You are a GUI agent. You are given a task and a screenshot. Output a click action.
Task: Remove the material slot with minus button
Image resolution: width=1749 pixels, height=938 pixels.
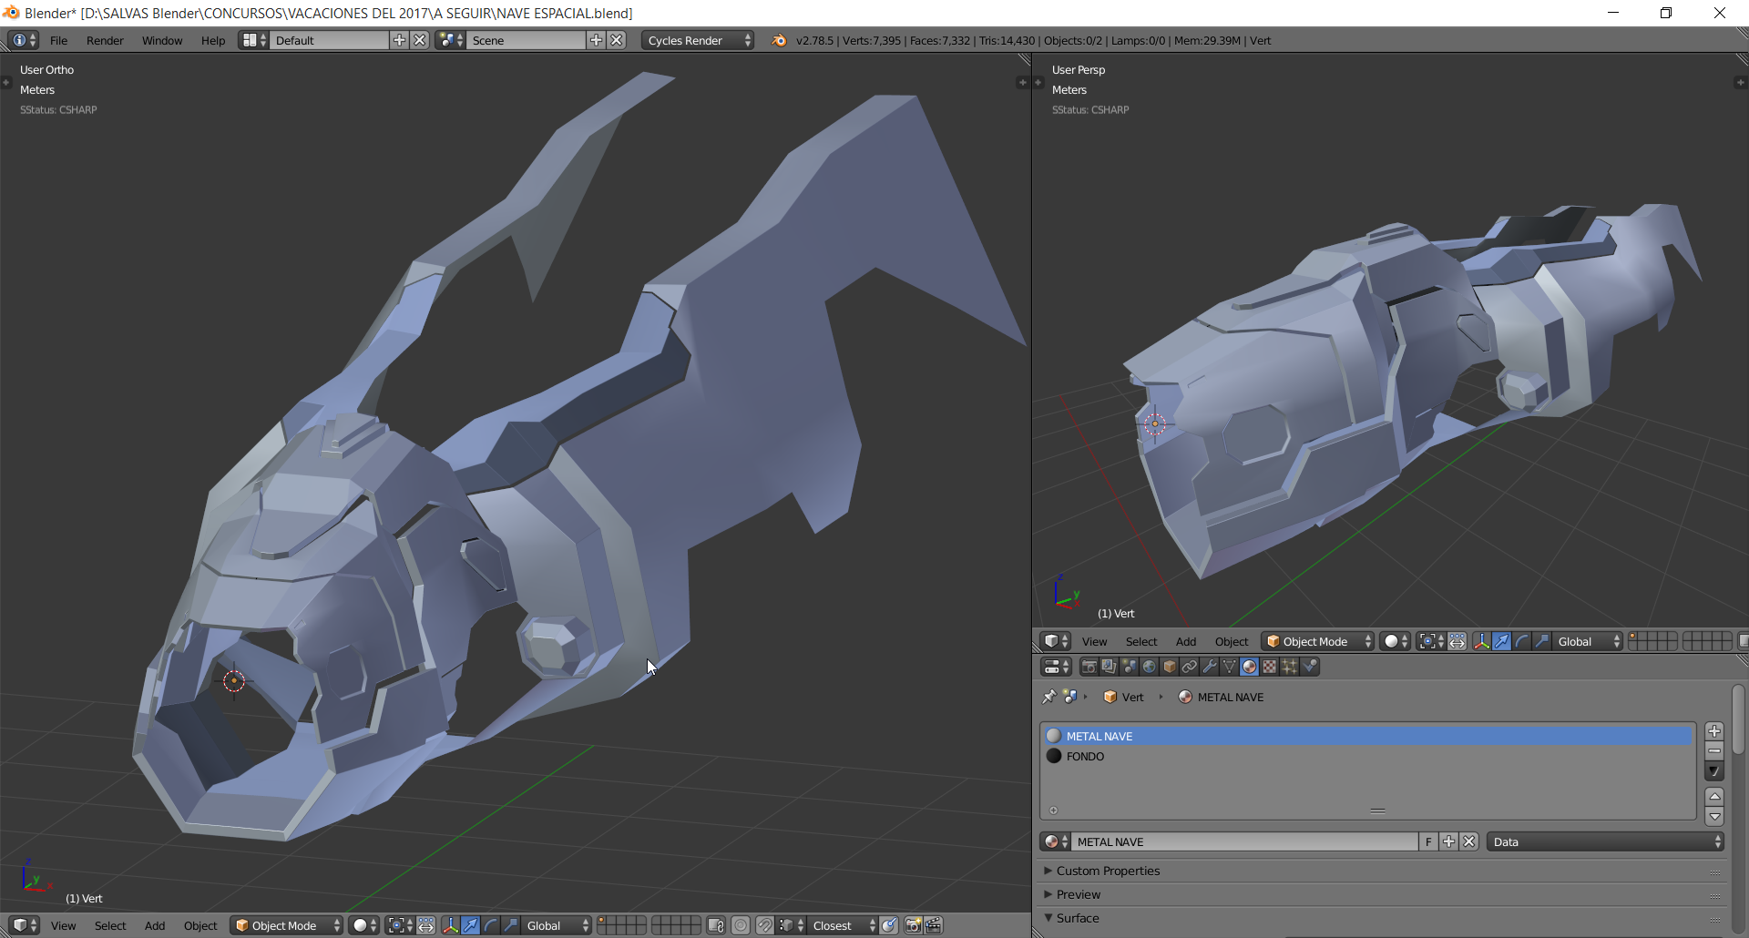pyautogui.click(x=1714, y=751)
